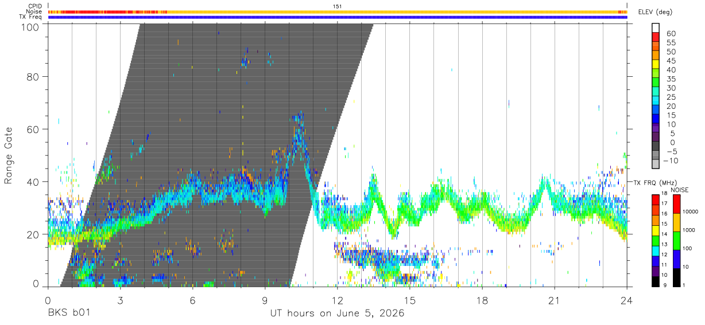Click the blue TX Freq bar
Image resolution: width=705 pixels, height=325 pixels.
pyautogui.click(x=338, y=17)
